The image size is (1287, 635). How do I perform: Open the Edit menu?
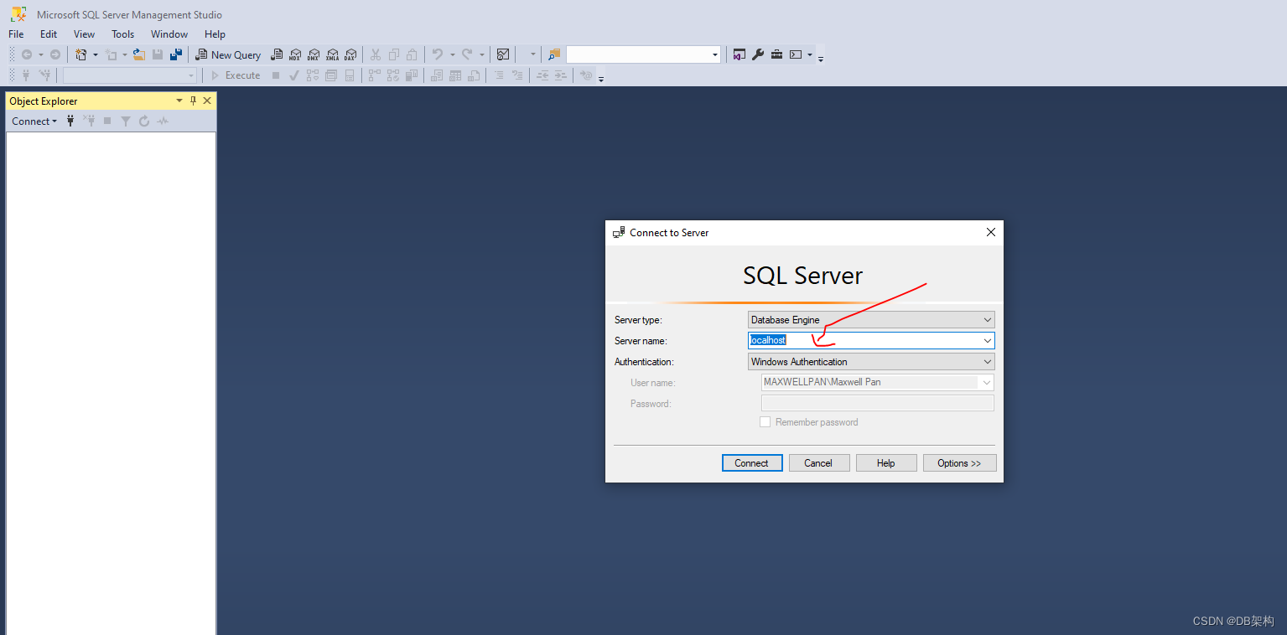click(x=49, y=34)
